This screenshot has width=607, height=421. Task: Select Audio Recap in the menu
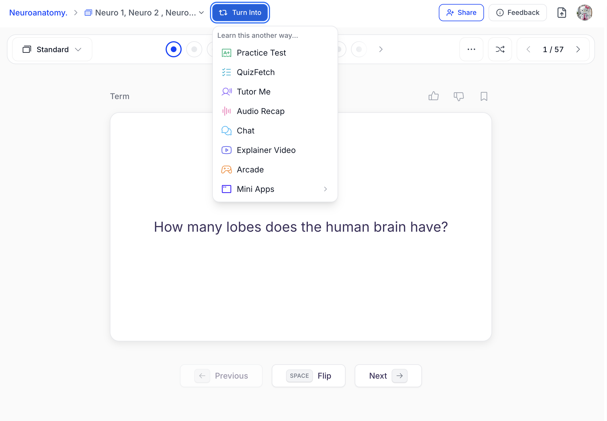click(x=260, y=111)
